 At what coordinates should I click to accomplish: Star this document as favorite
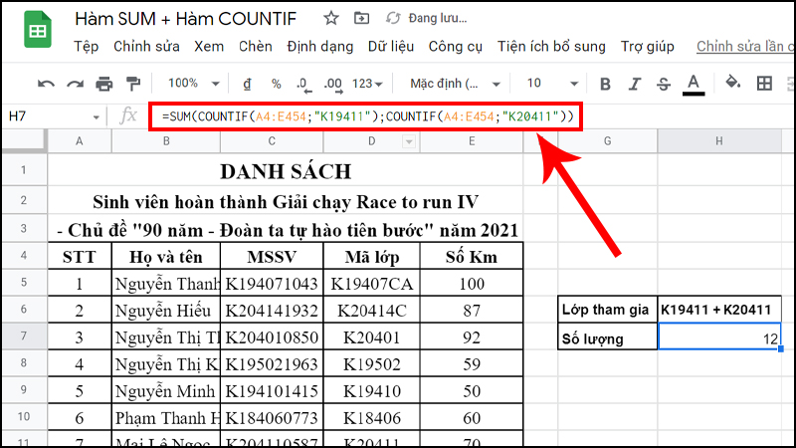331,18
